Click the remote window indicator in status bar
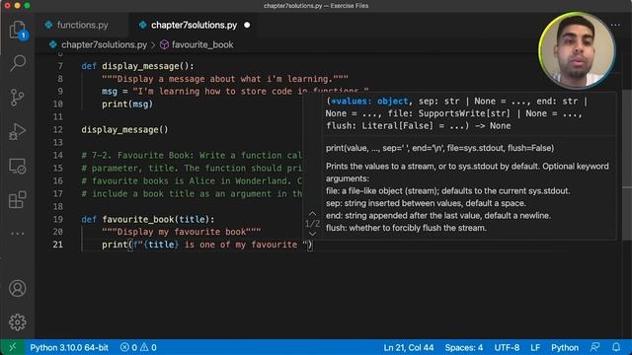This screenshot has width=632, height=355. (13, 347)
